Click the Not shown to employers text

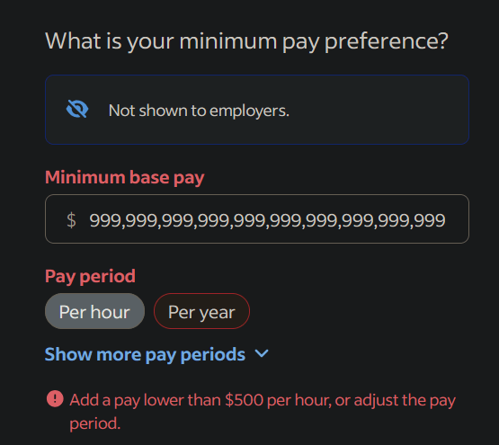199,111
